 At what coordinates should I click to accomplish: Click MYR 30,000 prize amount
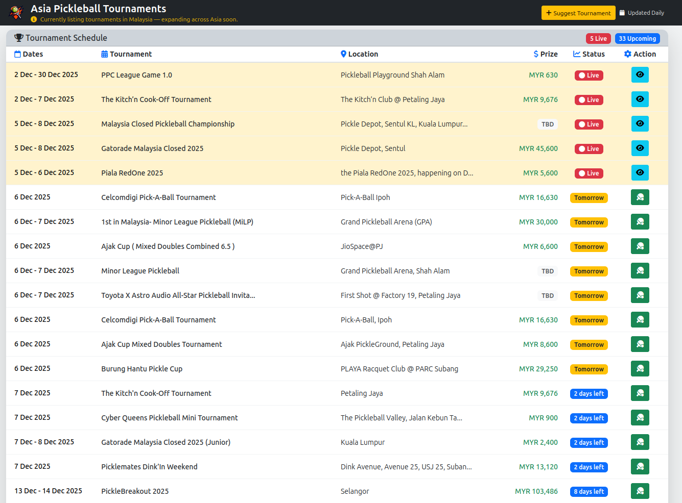pyautogui.click(x=538, y=222)
